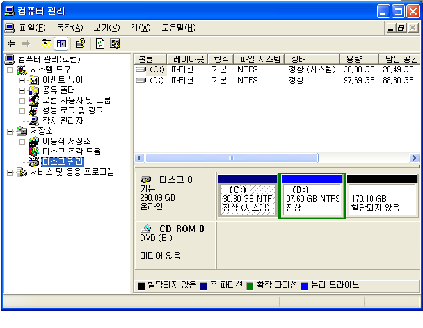The height and width of the screenshot is (328, 423).
Task: Click the last toolbar icon right of Refresh
Action: pos(115,44)
